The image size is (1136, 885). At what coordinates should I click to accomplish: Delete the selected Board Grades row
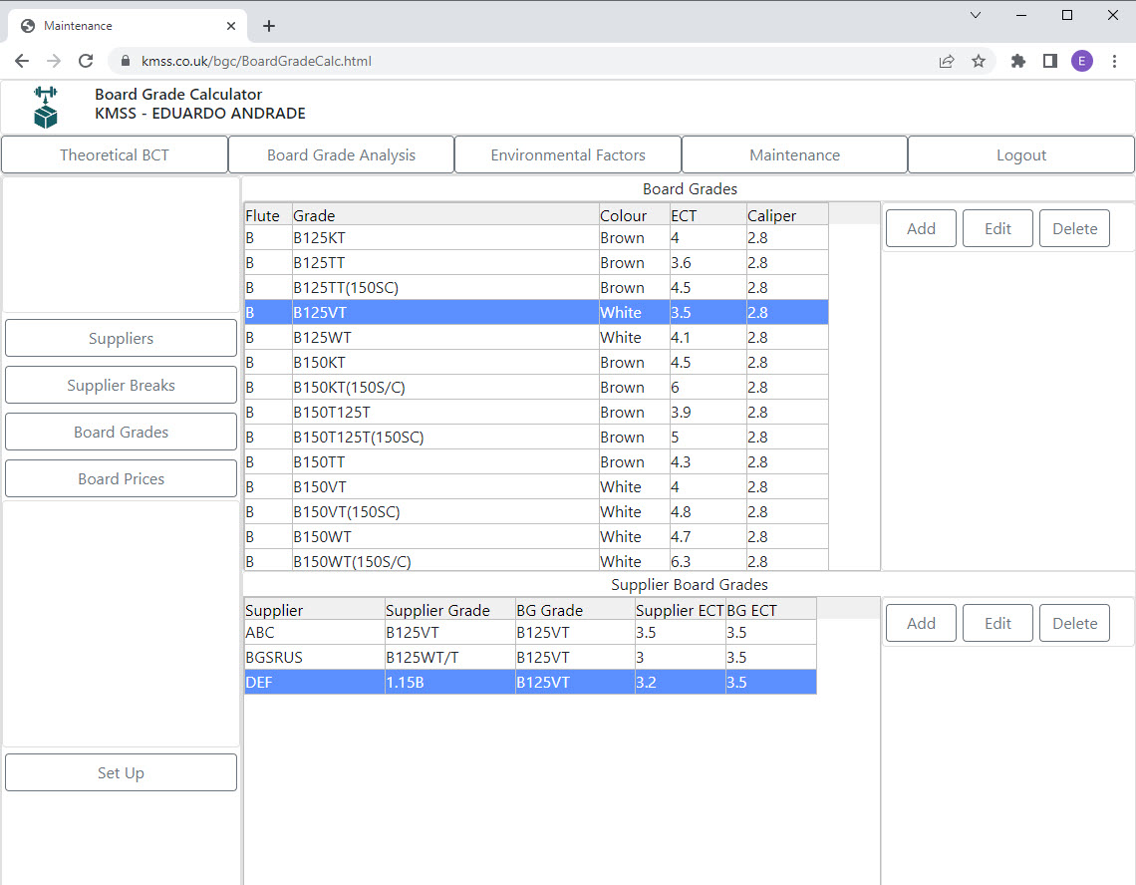pos(1074,228)
